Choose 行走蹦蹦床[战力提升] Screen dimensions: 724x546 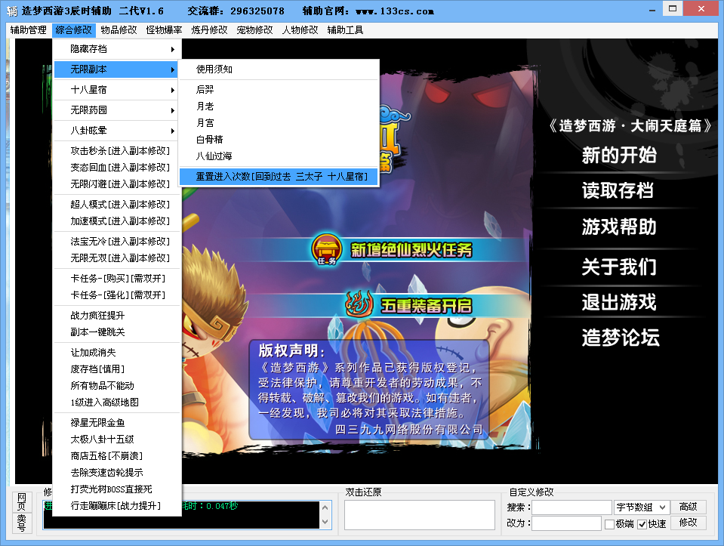[x=117, y=505]
